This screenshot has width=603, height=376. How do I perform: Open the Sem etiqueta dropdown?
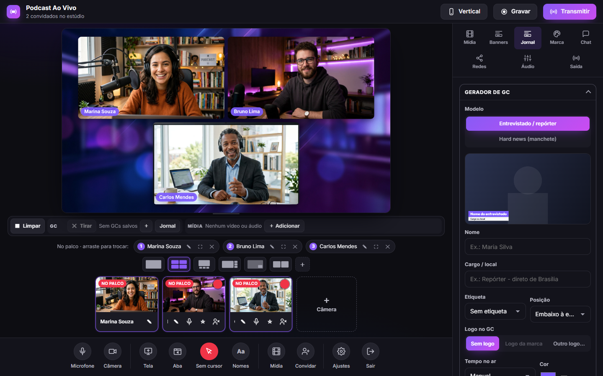[495, 311]
